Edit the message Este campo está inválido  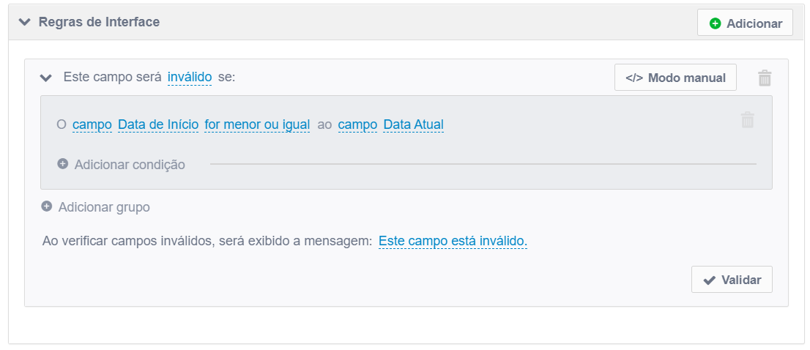[x=453, y=241]
